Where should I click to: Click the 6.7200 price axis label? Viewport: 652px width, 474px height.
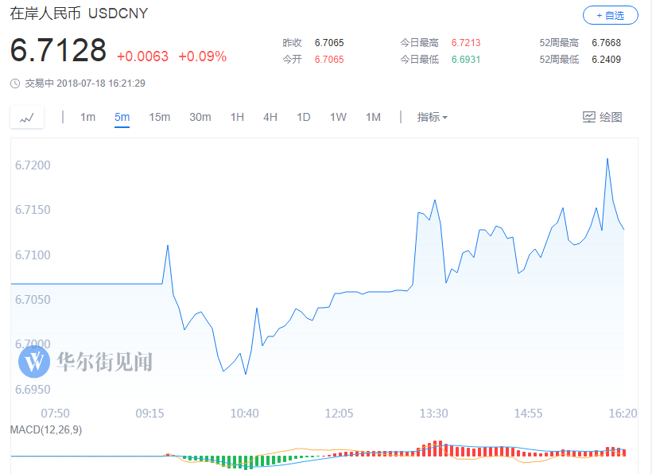tap(33, 165)
